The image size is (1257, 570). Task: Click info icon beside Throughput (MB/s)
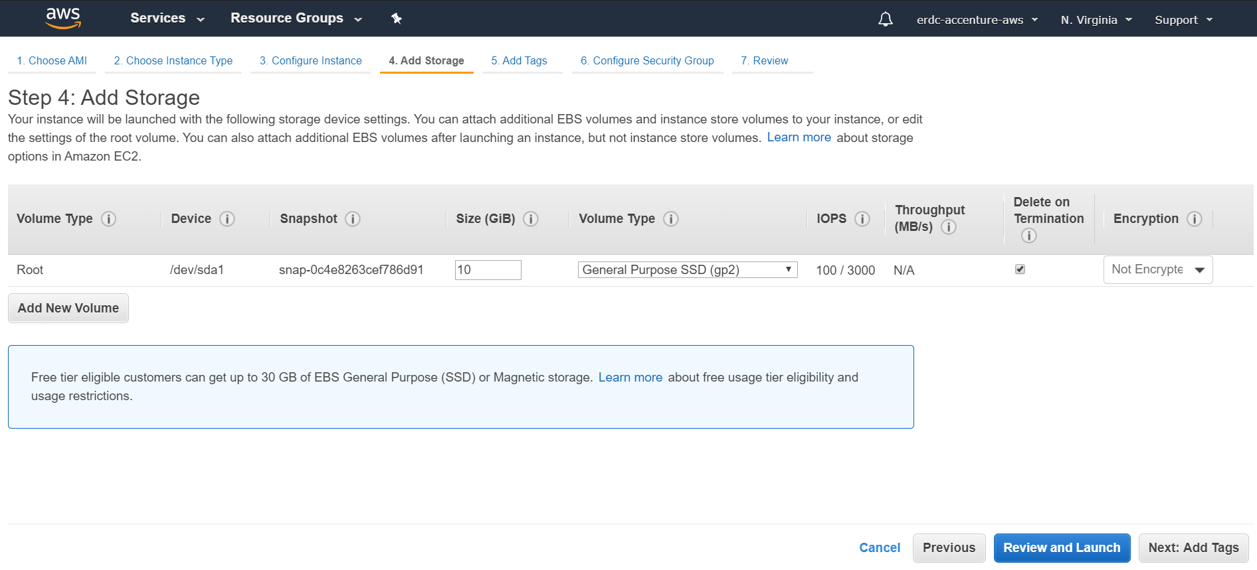pos(949,227)
